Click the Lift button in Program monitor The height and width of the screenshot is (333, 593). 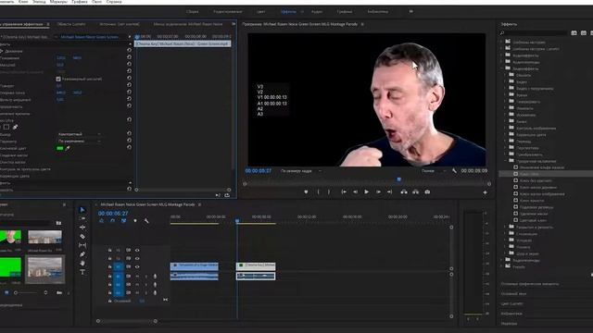coord(404,191)
